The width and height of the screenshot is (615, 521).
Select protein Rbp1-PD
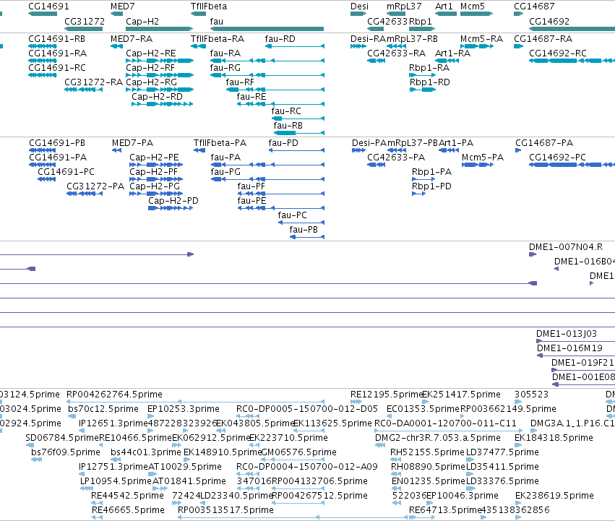[419, 194]
